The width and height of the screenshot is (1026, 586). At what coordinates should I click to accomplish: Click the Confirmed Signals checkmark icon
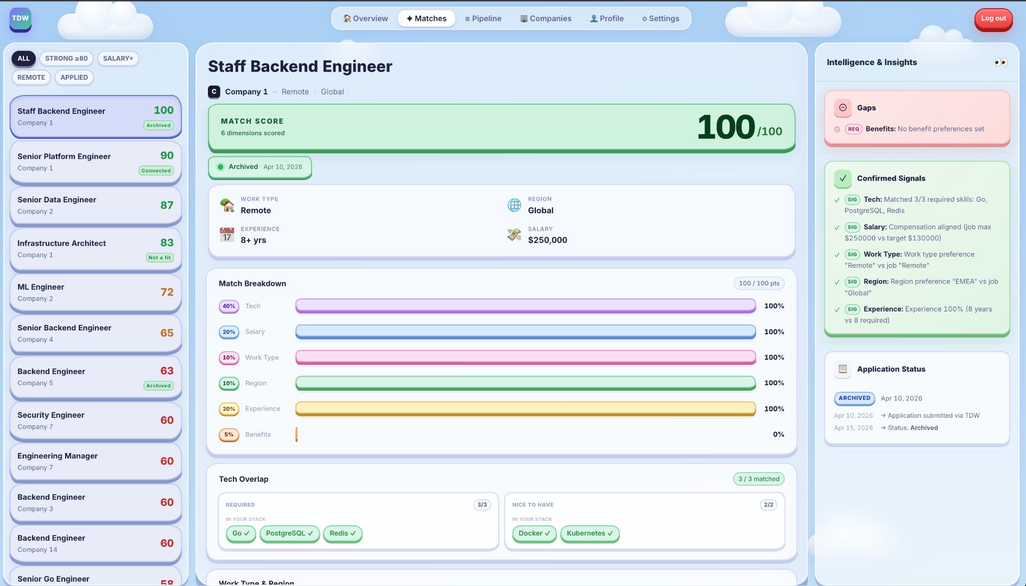tap(843, 179)
